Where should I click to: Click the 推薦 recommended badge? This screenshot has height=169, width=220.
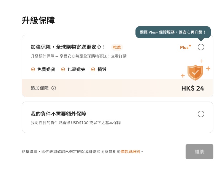click(117, 47)
